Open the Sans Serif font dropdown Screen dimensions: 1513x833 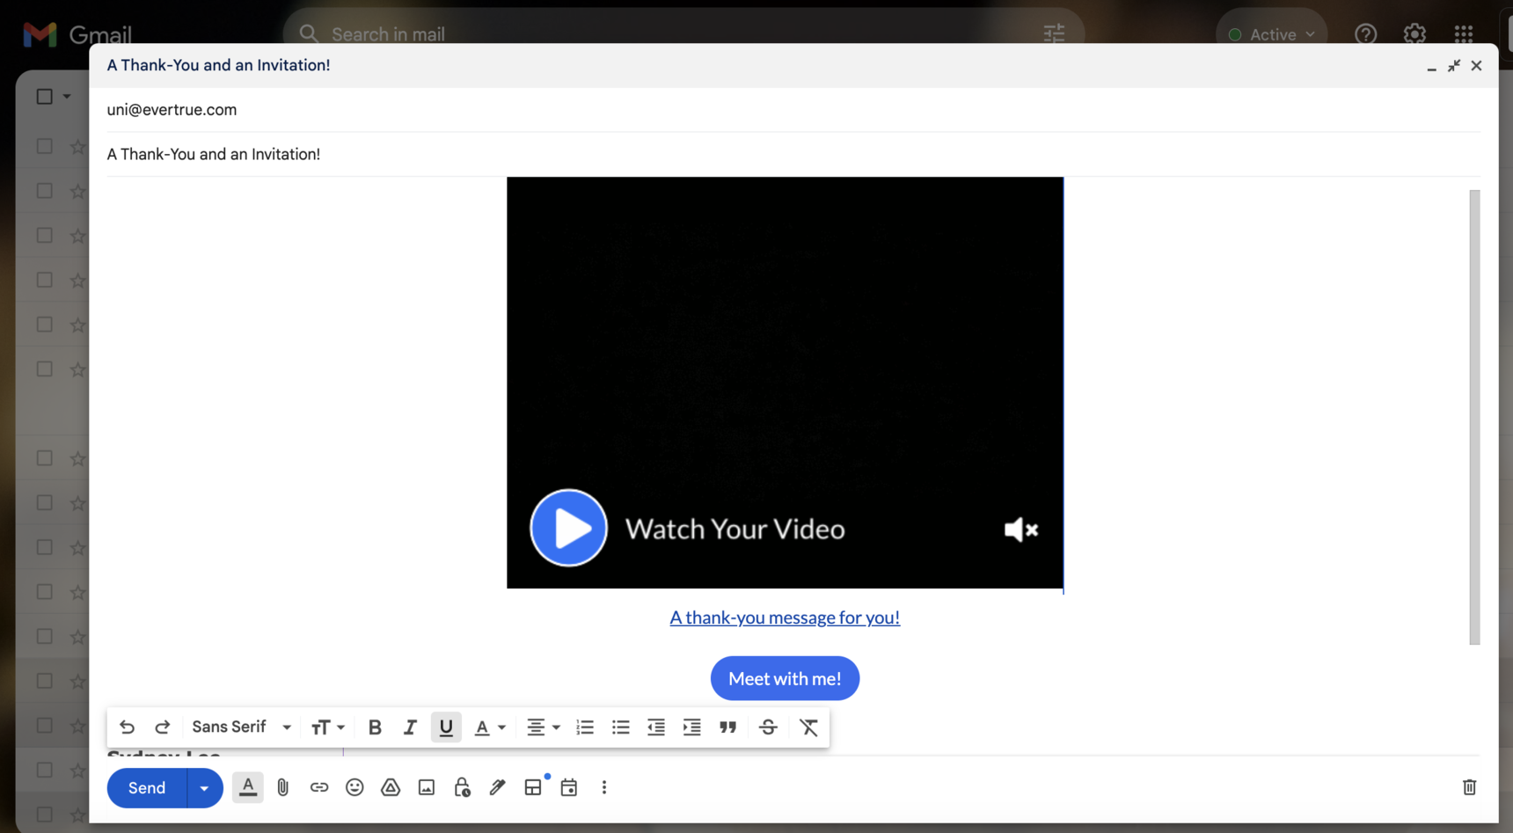pyautogui.click(x=241, y=727)
